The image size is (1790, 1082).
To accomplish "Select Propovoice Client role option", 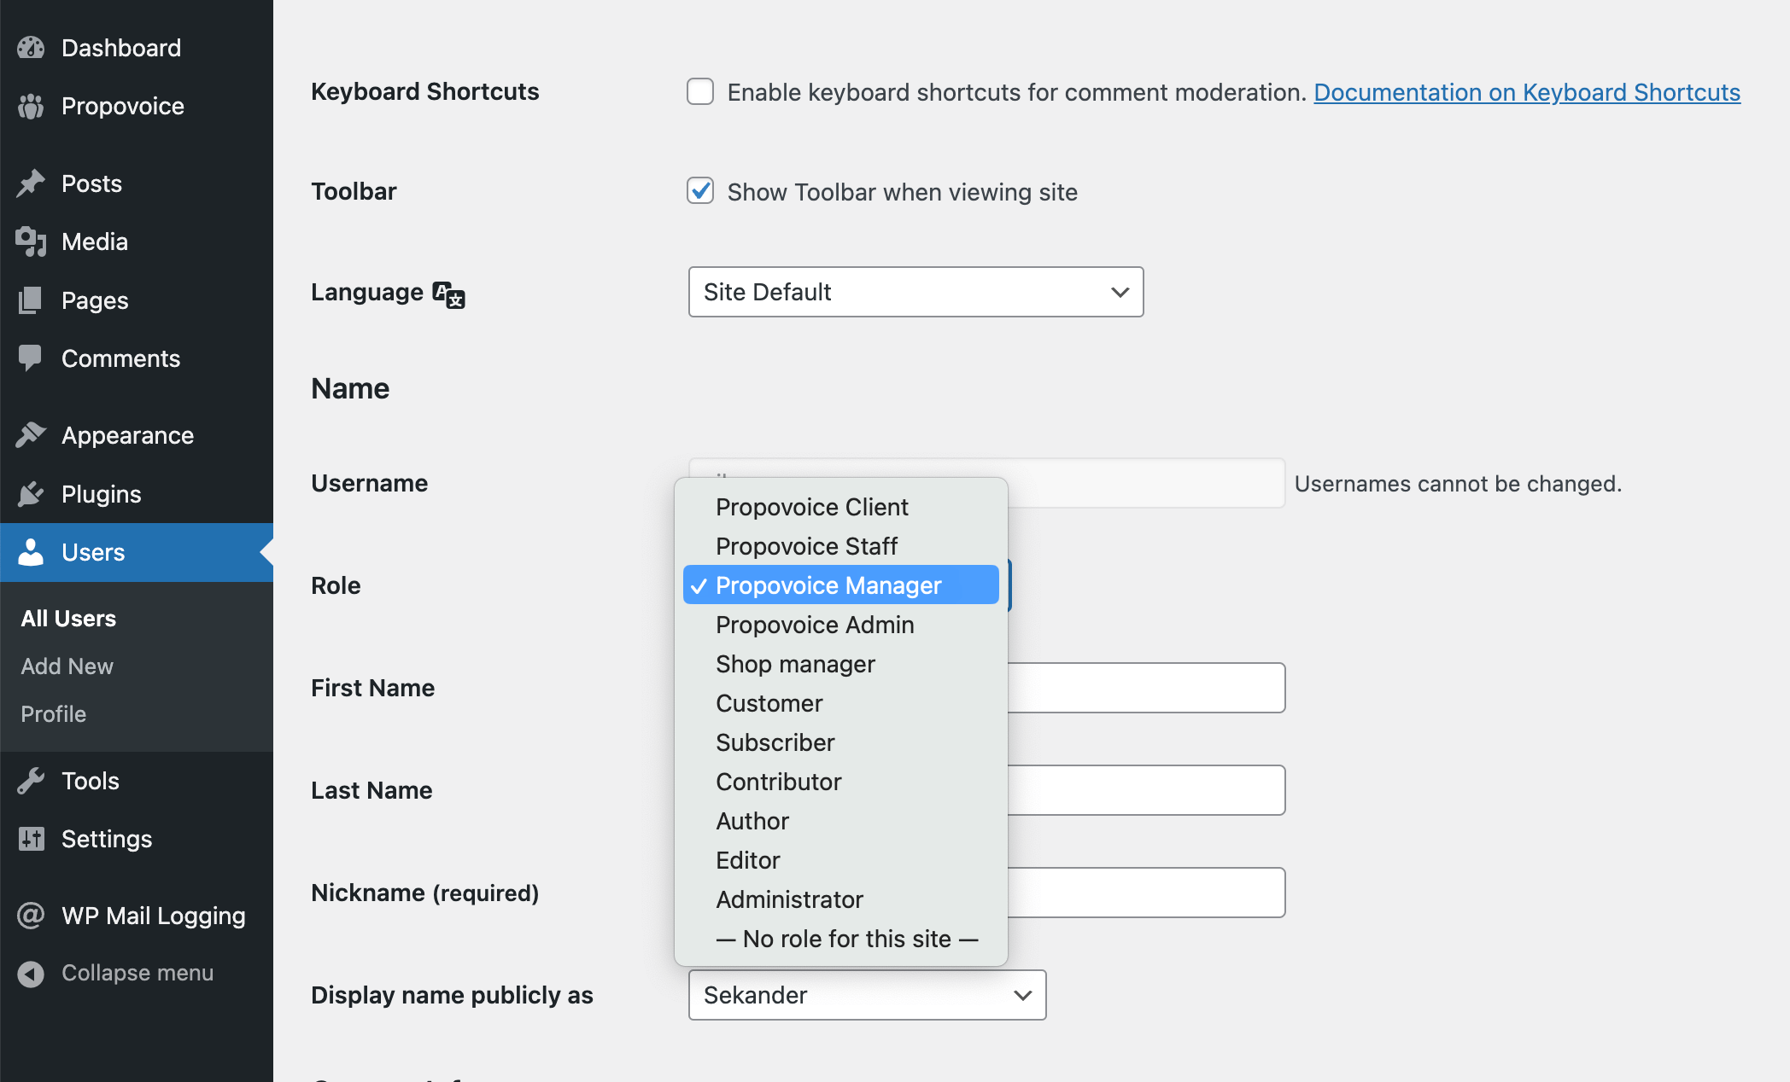I will (x=841, y=507).
